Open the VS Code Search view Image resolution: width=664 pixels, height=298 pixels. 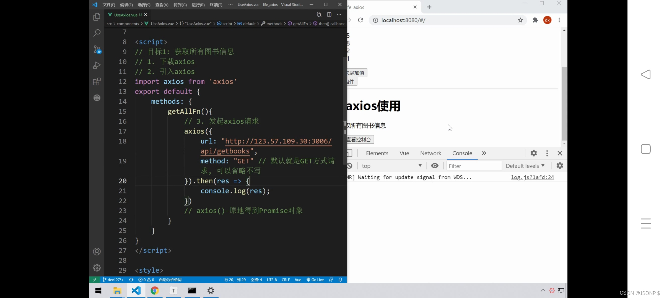click(x=97, y=33)
